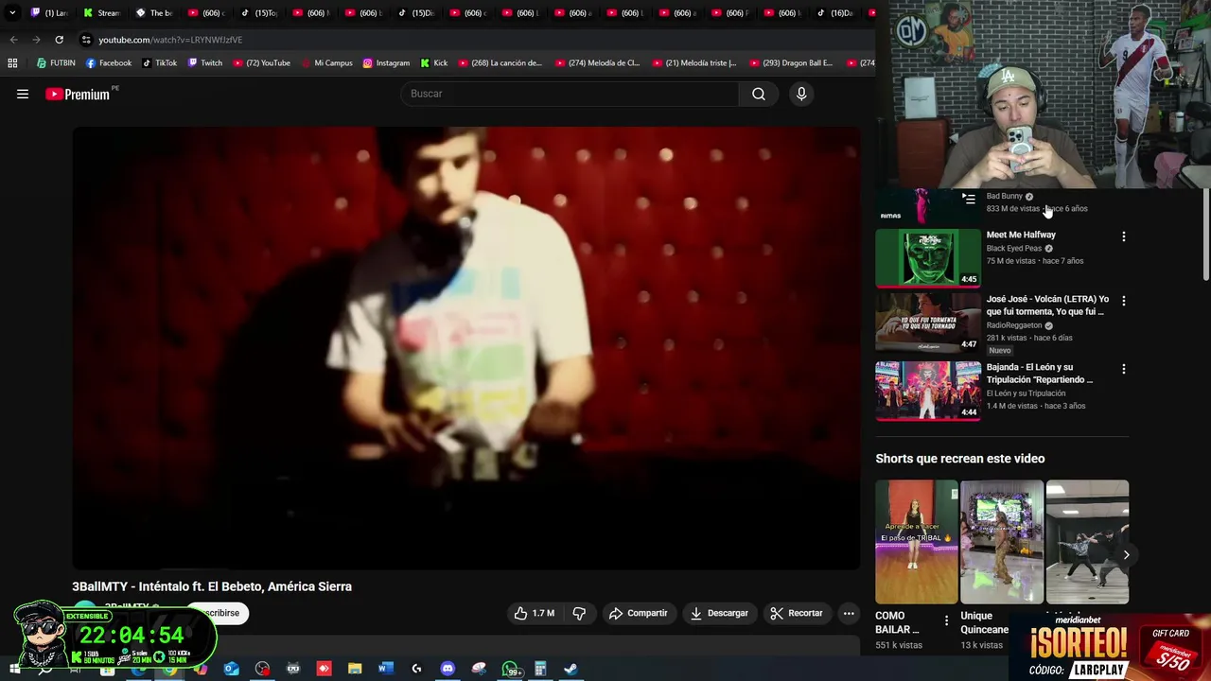Open Steam from the taskbar
The height and width of the screenshot is (681, 1211).
[x=570, y=669]
